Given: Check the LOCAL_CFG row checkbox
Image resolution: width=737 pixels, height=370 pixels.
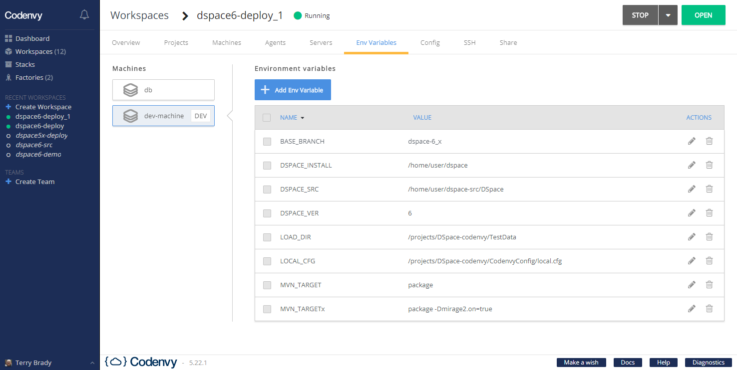Looking at the screenshot, I should click(267, 261).
